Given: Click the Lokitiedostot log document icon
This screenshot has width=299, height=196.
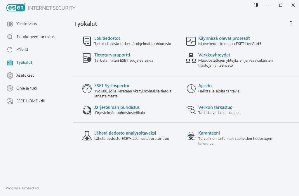Looking at the screenshot, I should click(x=87, y=41).
